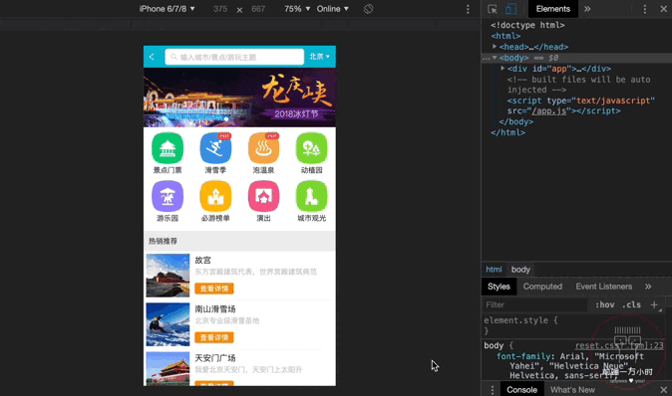672x396 pixels.
Task: Tap the 天安门广场 thumbnail image
Action: coord(168,368)
